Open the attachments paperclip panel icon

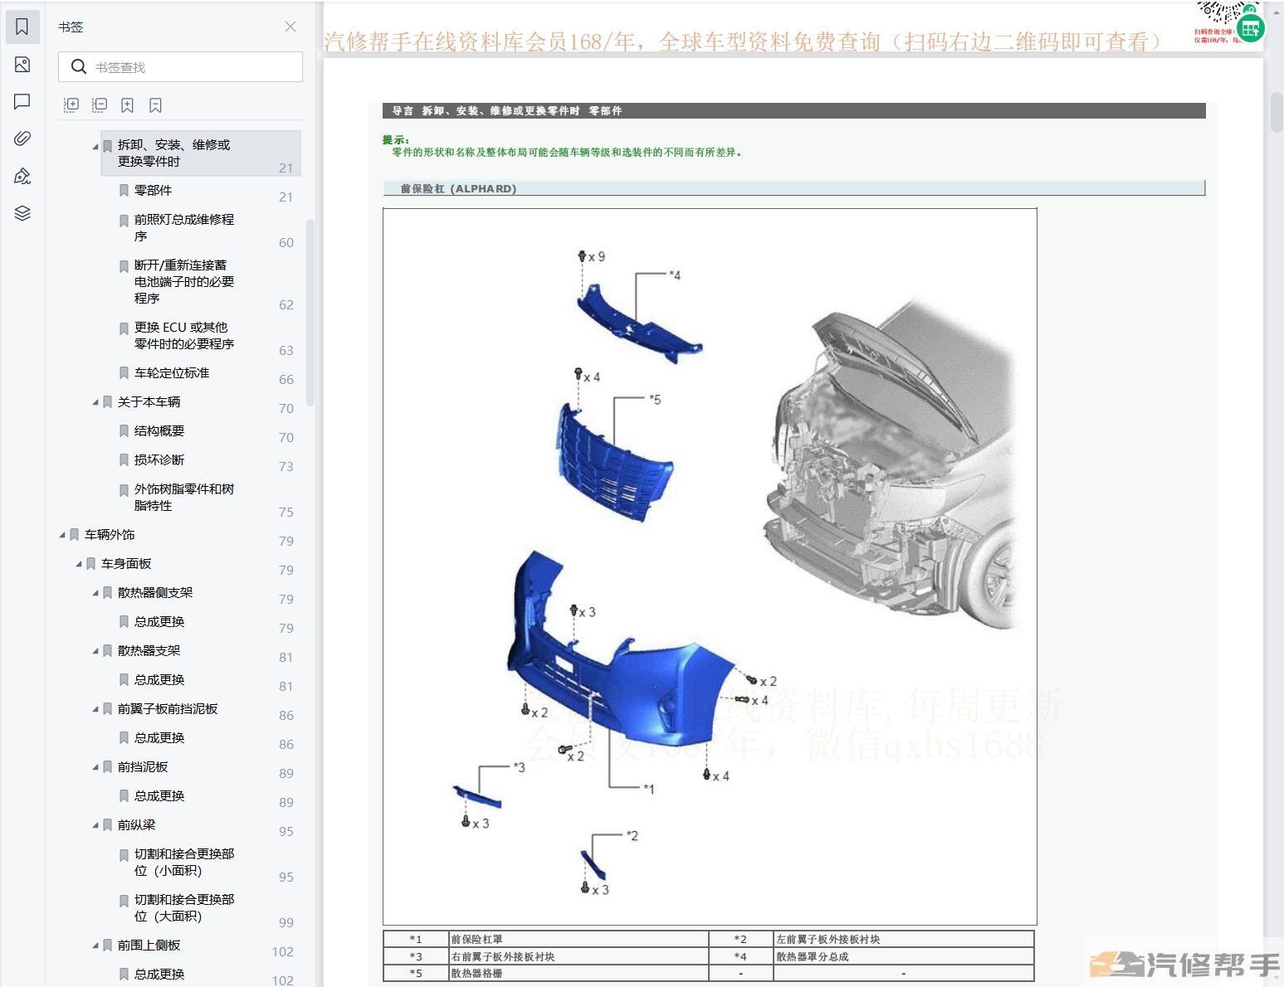click(x=22, y=139)
